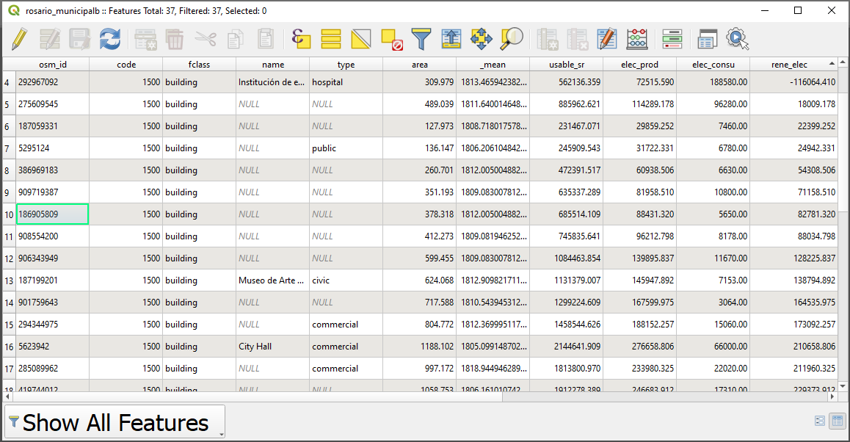Pan map to the selected rows
The height and width of the screenshot is (442, 850).
(x=481, y=39)
